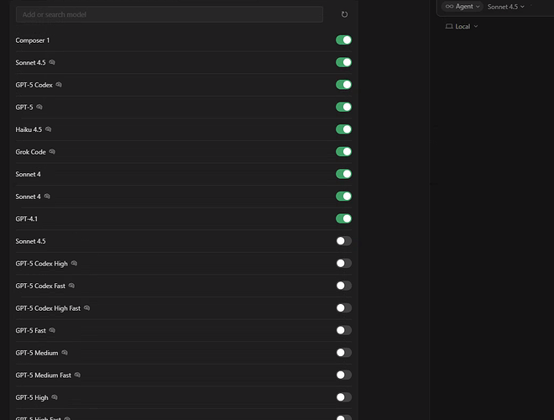Click the refresh models icon
The height and width of the screenshot is (420, 554).
tap(344, 14)
